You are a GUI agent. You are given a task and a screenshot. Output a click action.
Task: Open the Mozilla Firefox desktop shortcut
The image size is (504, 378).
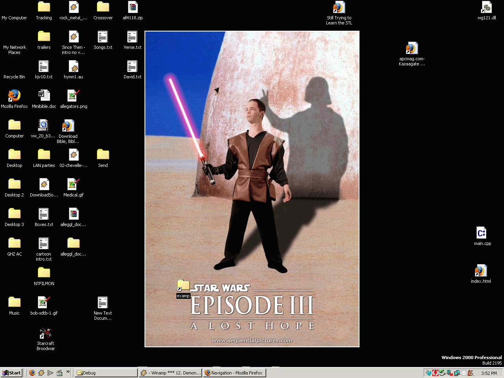pos(14,96)
